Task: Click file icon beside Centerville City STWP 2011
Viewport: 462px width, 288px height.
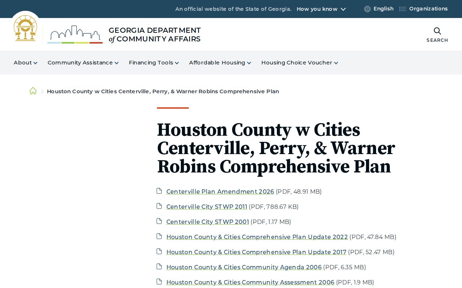Action: [159, 206]
